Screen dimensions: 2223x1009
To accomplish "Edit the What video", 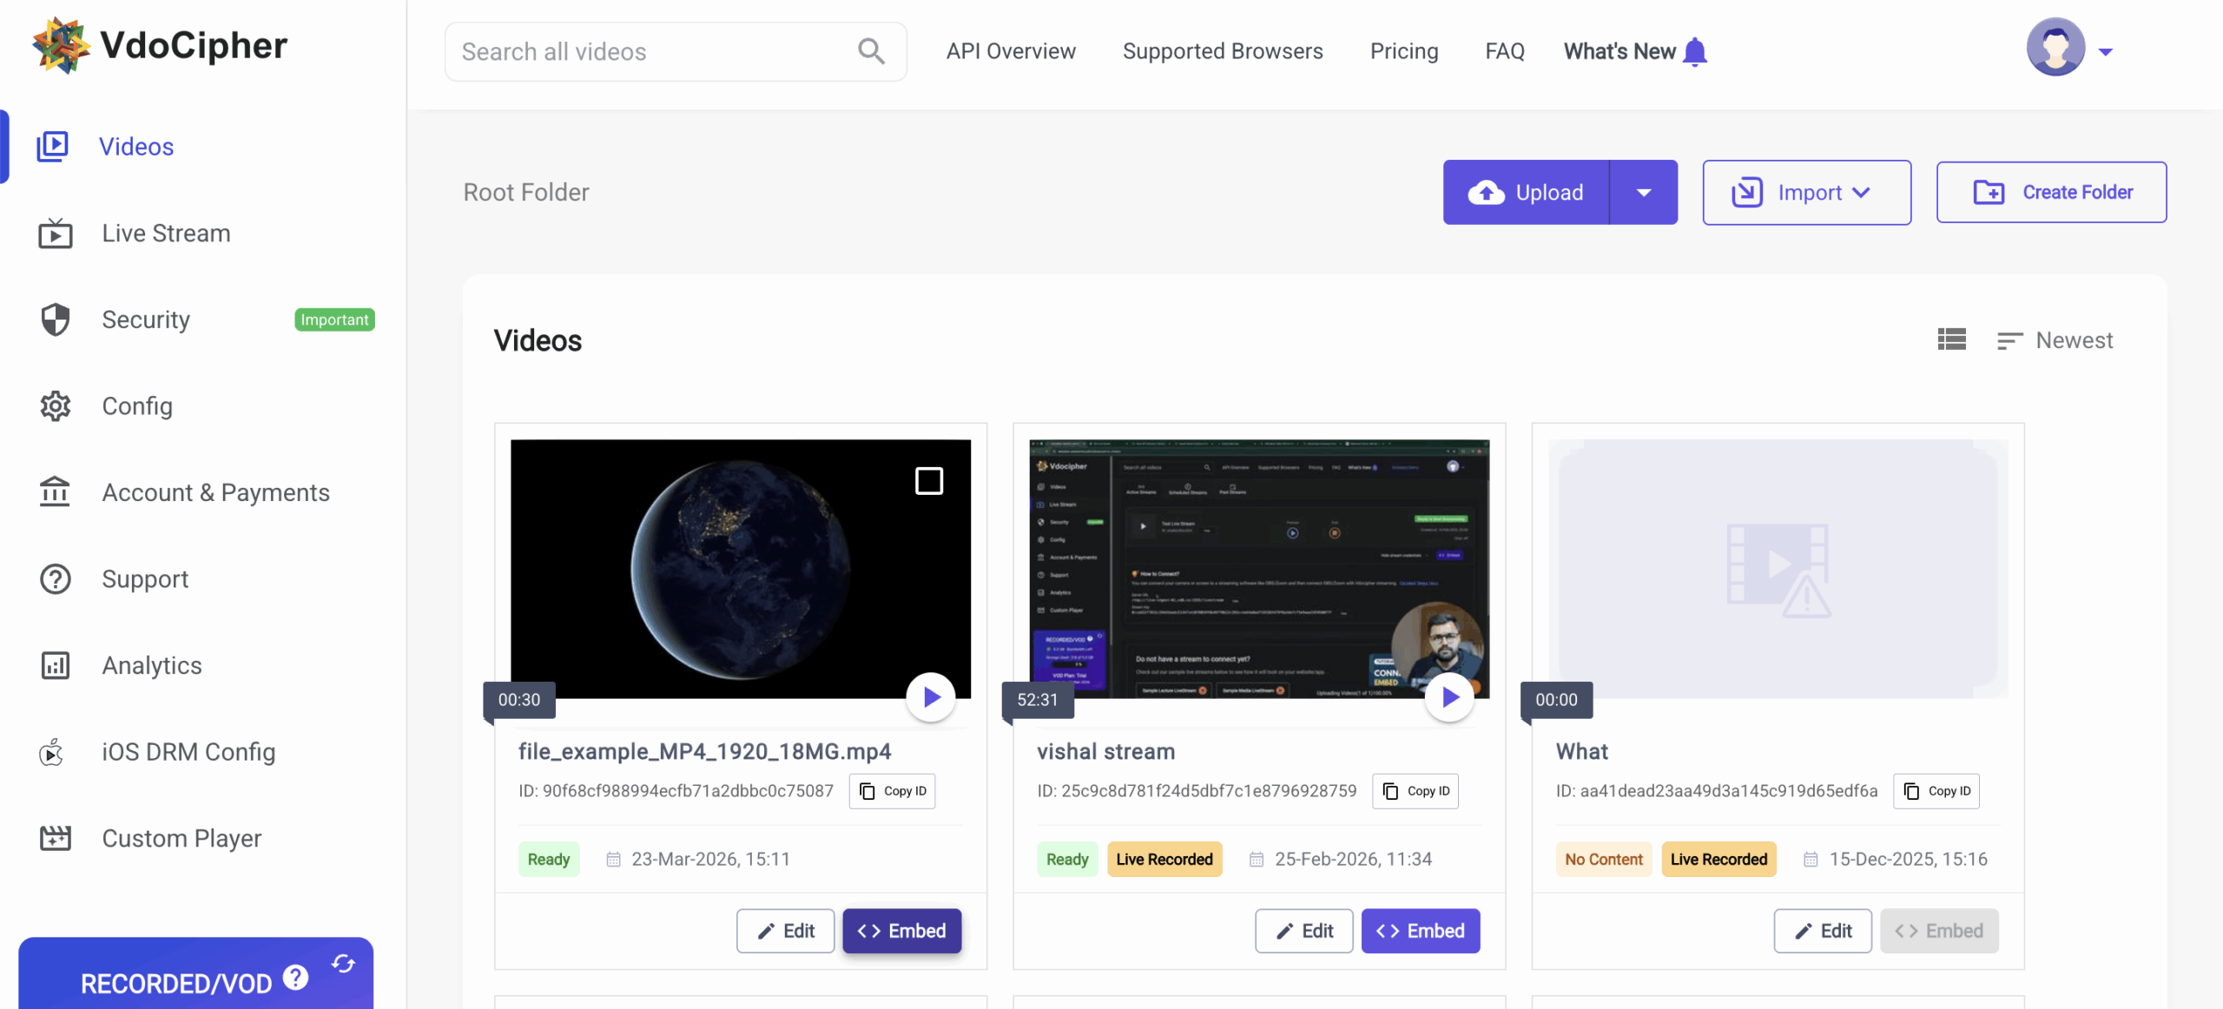I will (x=1823, y=931).
